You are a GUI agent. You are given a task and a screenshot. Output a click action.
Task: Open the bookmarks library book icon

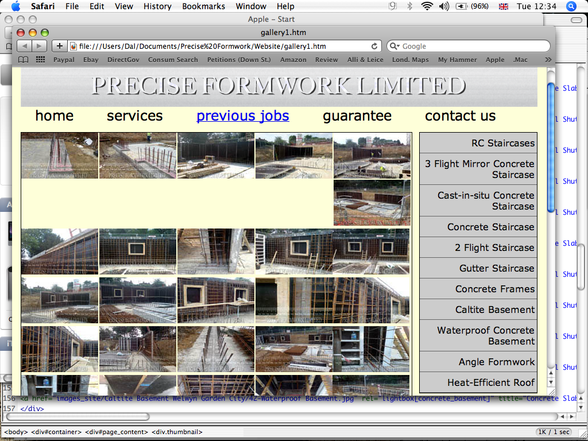[24, 60]
